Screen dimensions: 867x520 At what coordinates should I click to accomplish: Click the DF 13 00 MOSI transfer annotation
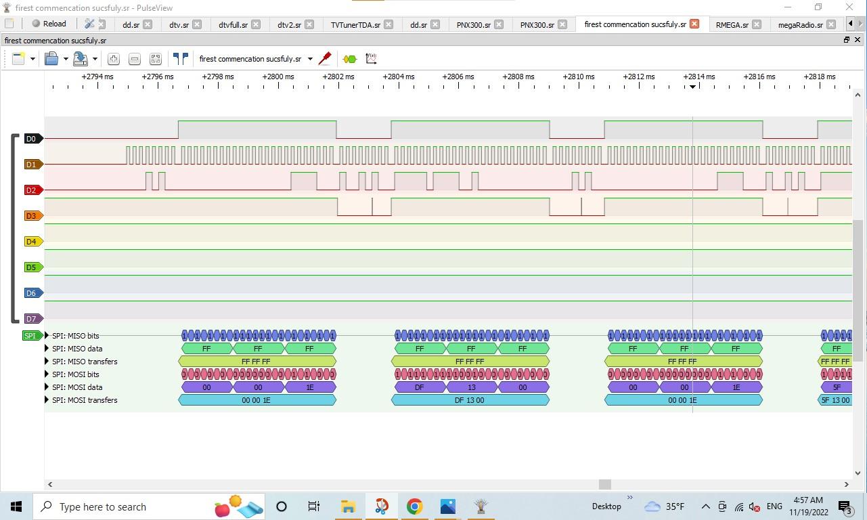[x=470, y=400]
